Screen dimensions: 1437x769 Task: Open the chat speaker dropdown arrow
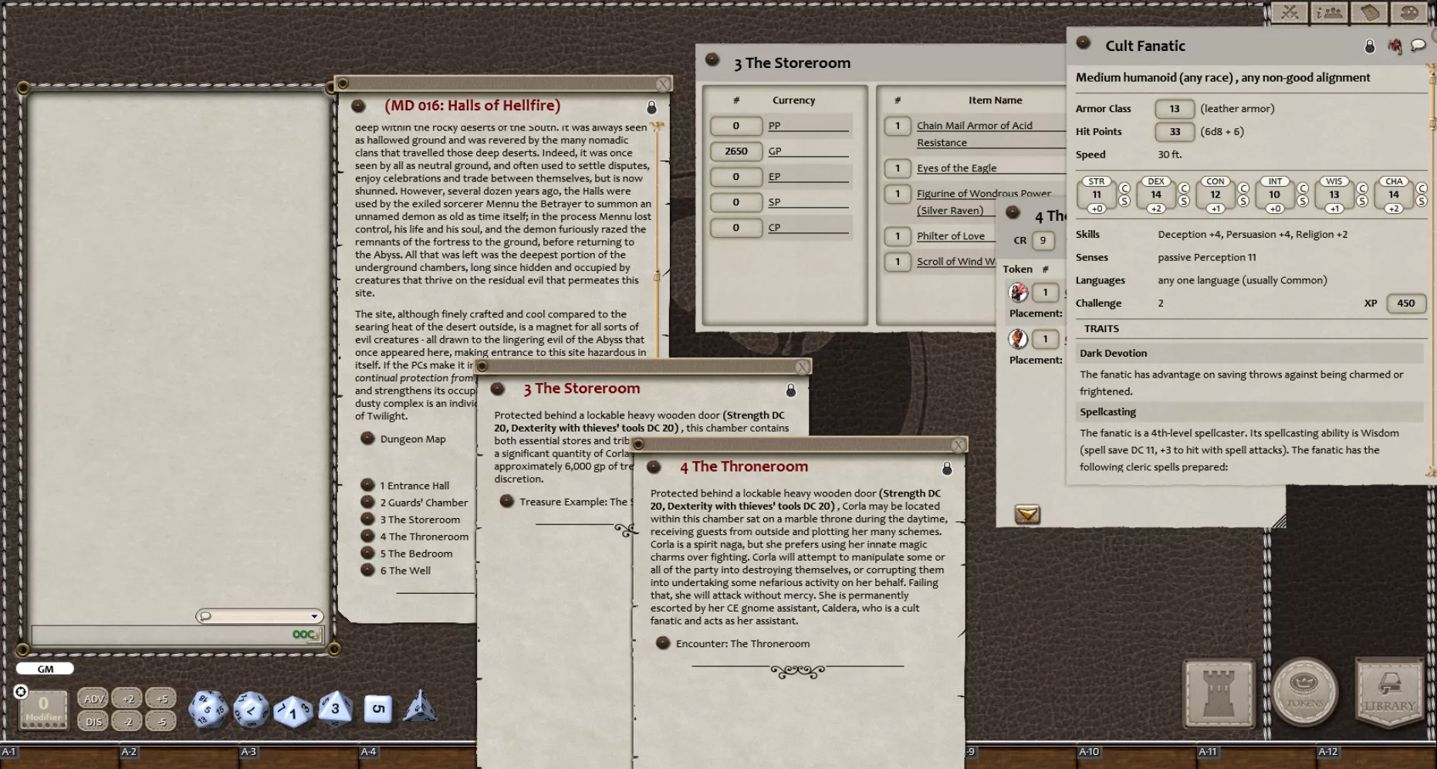(x=315, y=616)
